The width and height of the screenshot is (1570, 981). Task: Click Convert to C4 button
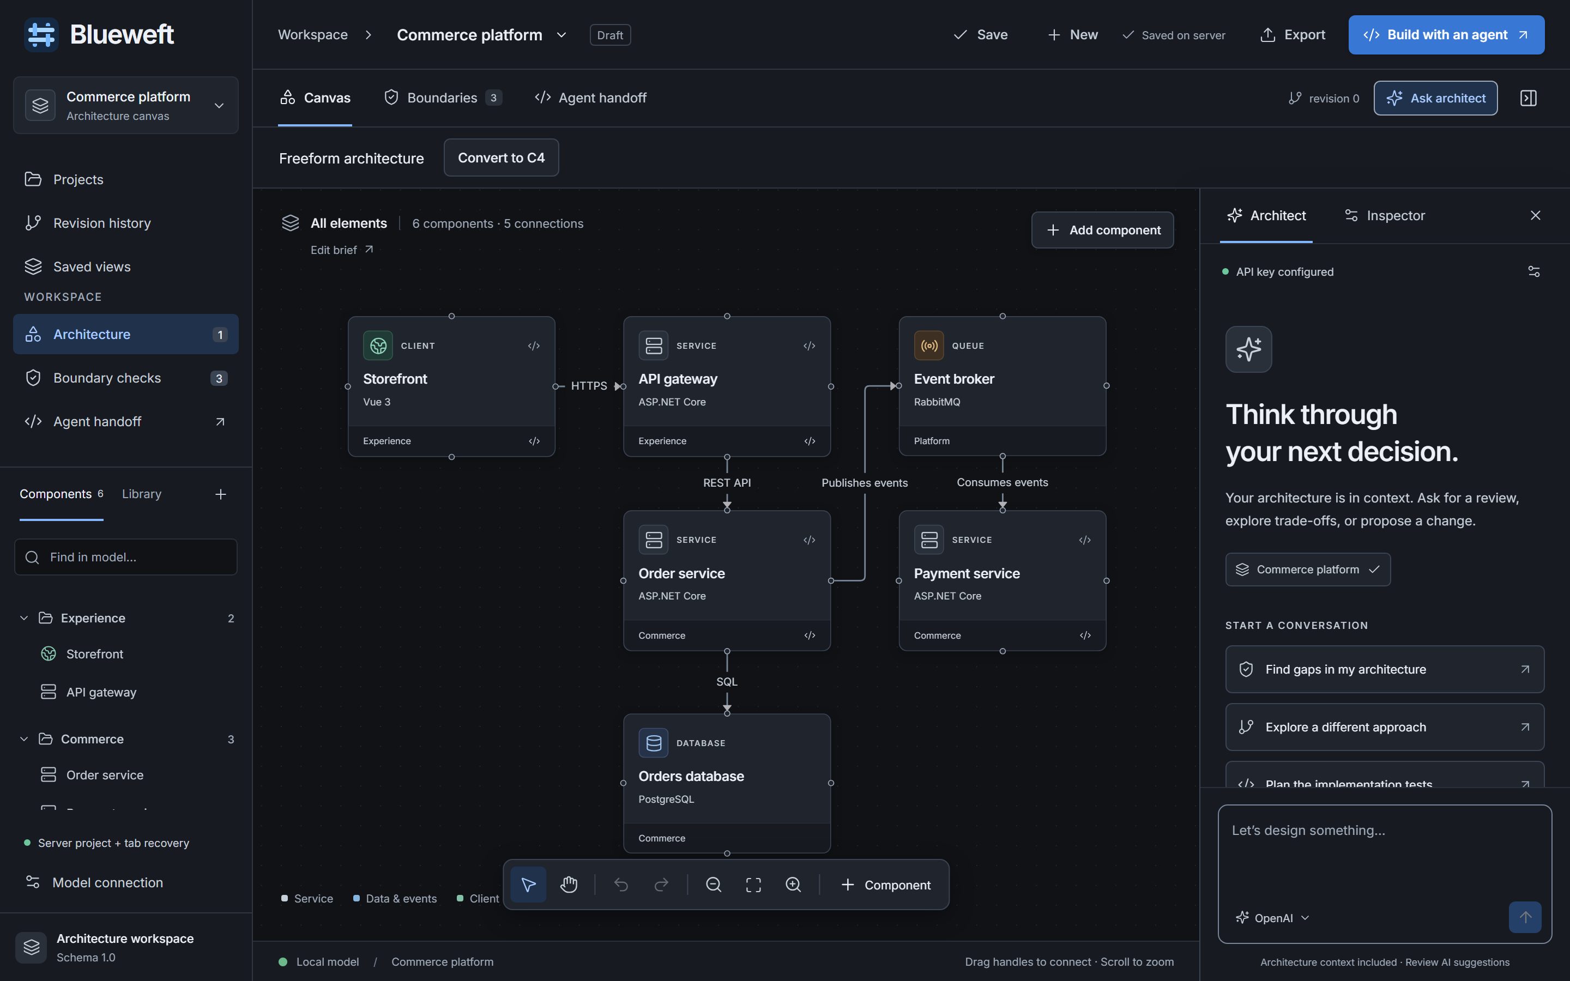(501, 158)
